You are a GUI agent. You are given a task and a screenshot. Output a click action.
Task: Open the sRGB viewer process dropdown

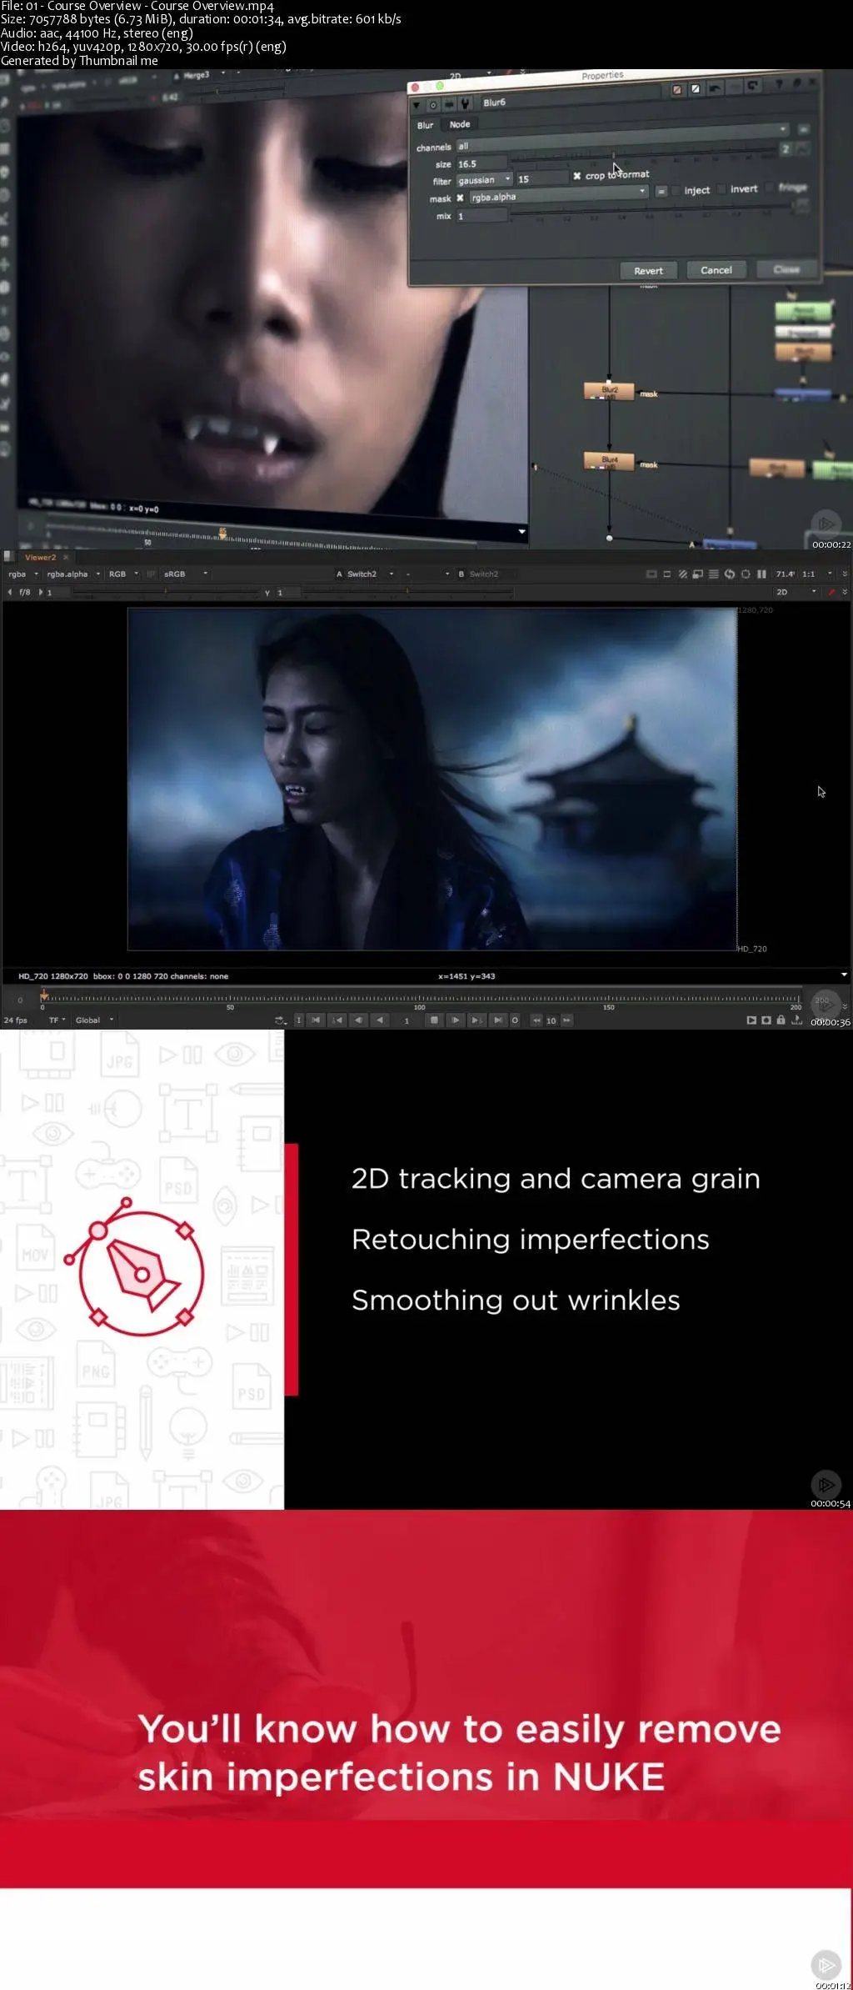185,574
